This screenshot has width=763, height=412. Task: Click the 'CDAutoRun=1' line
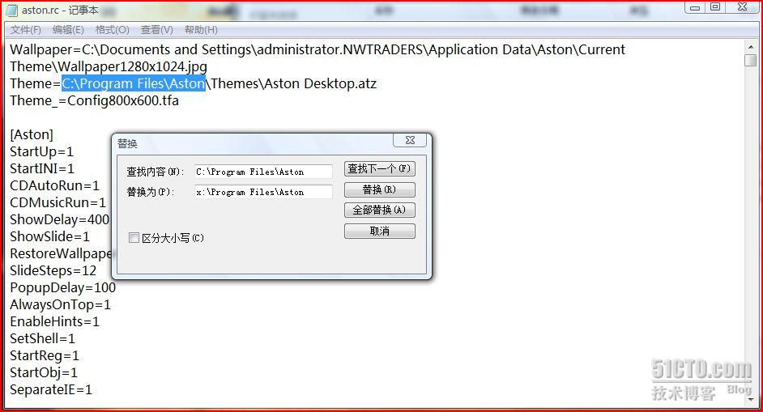click(x=54, y=186)
